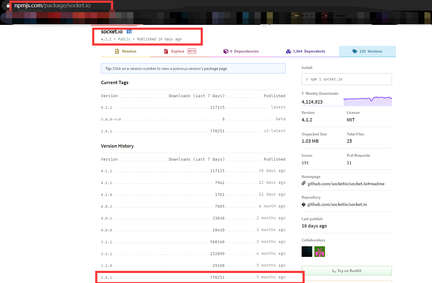The width and height of the screenshot is (432, 283).
Task: Open version 3.1.1 in Version History
Action: [x=106, y=254]
